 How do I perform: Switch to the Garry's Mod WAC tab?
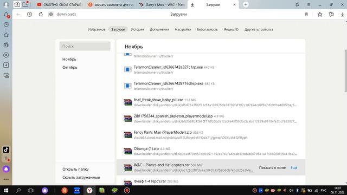(162, 5)
